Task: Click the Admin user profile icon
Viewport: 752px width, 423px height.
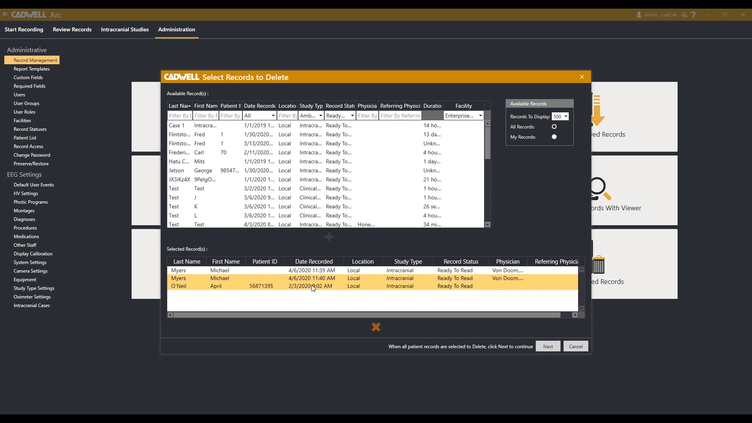Action: [x=639, y=14]
